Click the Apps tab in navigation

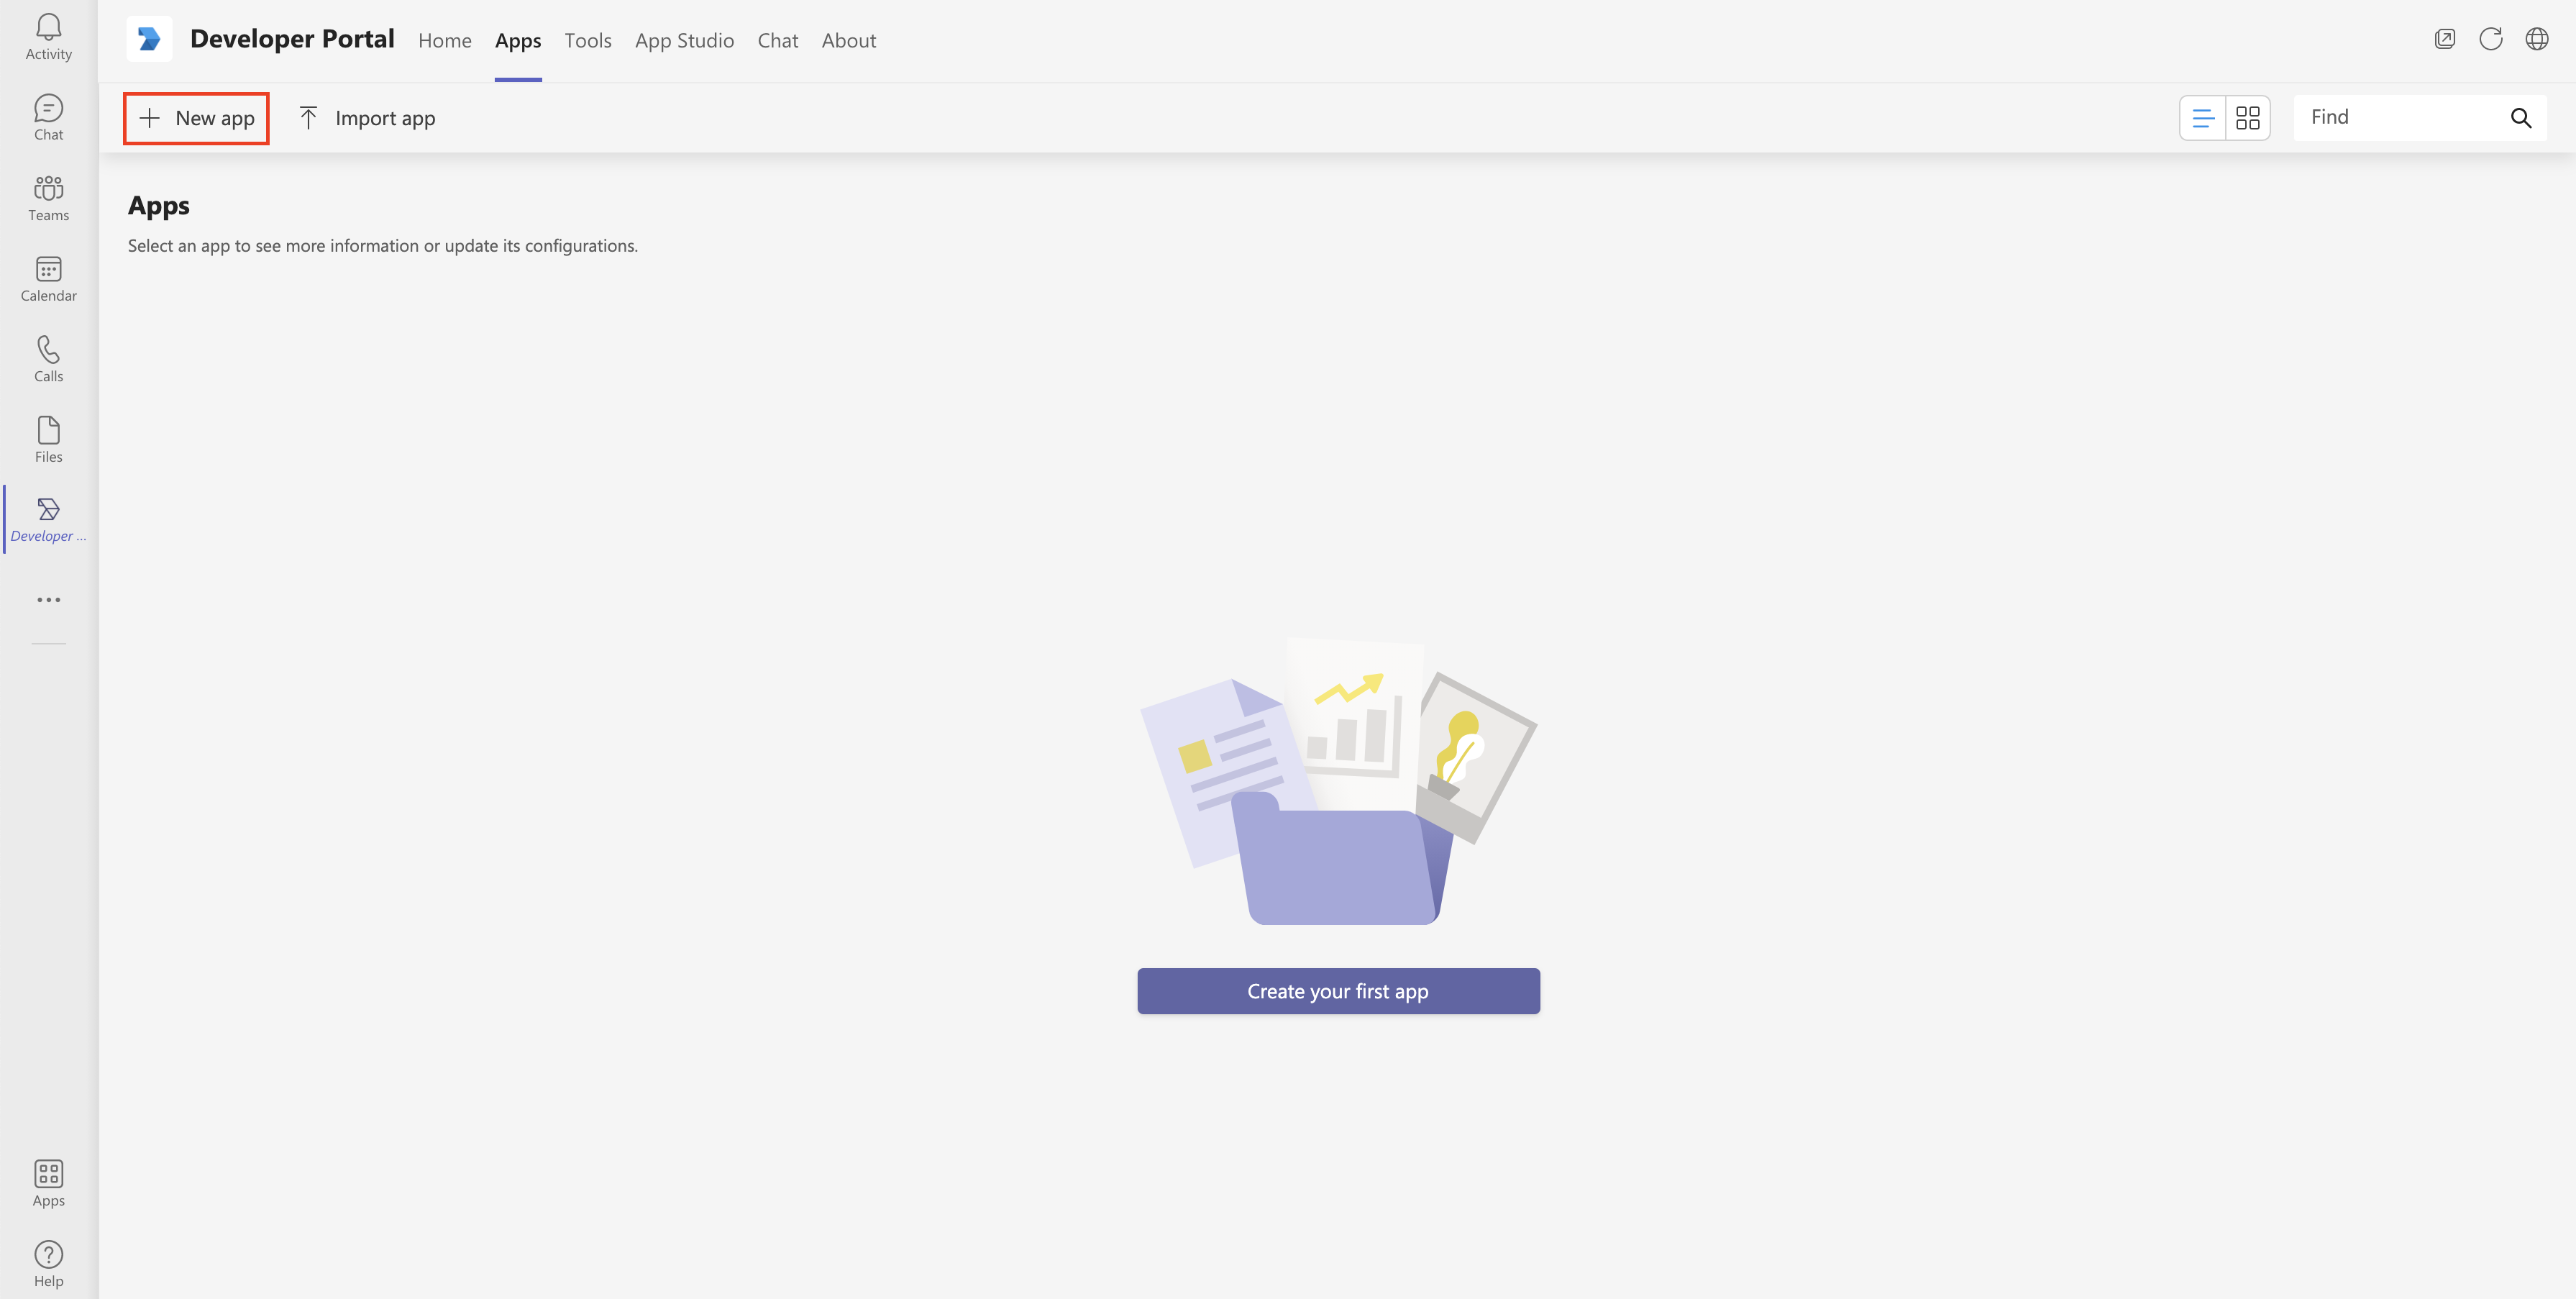[x=519, y=40]
